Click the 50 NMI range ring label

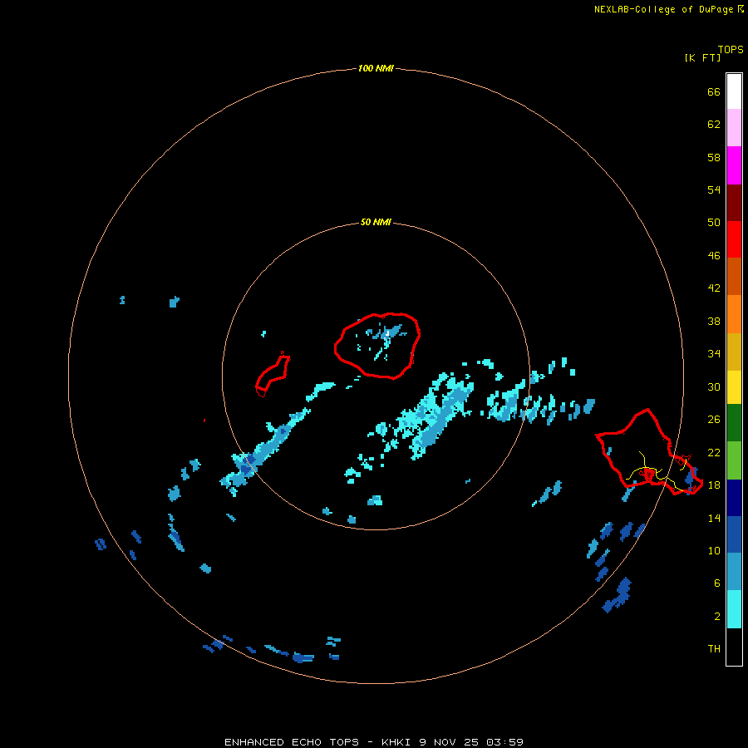[x=376, y=222]
